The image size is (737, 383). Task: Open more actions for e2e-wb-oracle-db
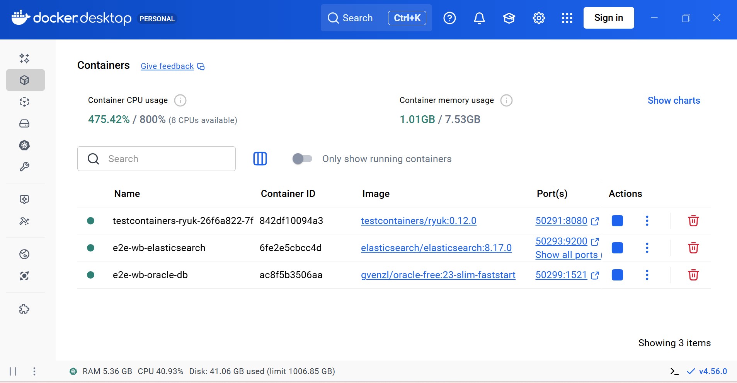pyautogui.click(x=647, y=275)
